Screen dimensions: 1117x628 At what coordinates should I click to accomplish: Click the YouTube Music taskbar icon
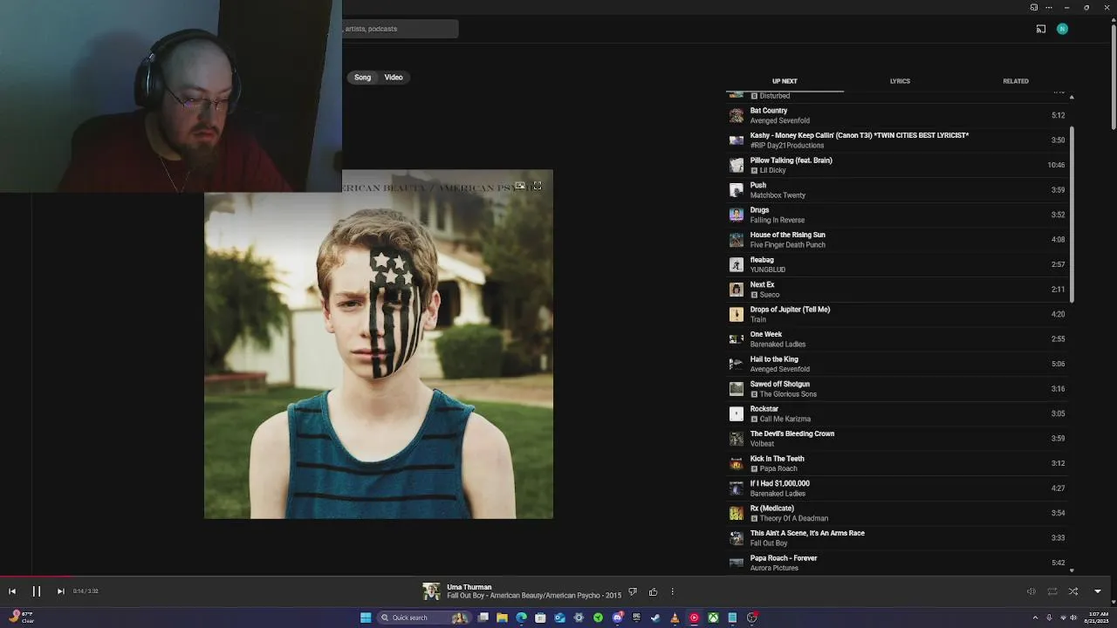point(694,618)
